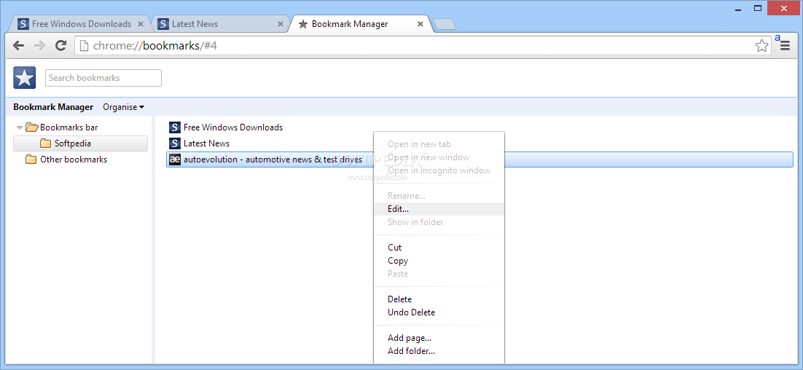The image size is (803, 370).
Task: Click the browser back arrow
Action: [18, 46]
